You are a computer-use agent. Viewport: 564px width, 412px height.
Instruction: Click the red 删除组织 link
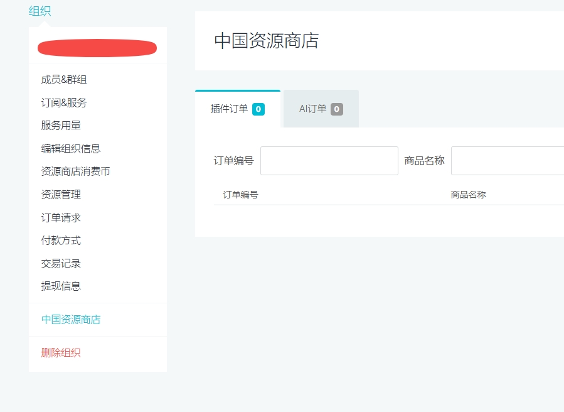(x=61, y=352)
